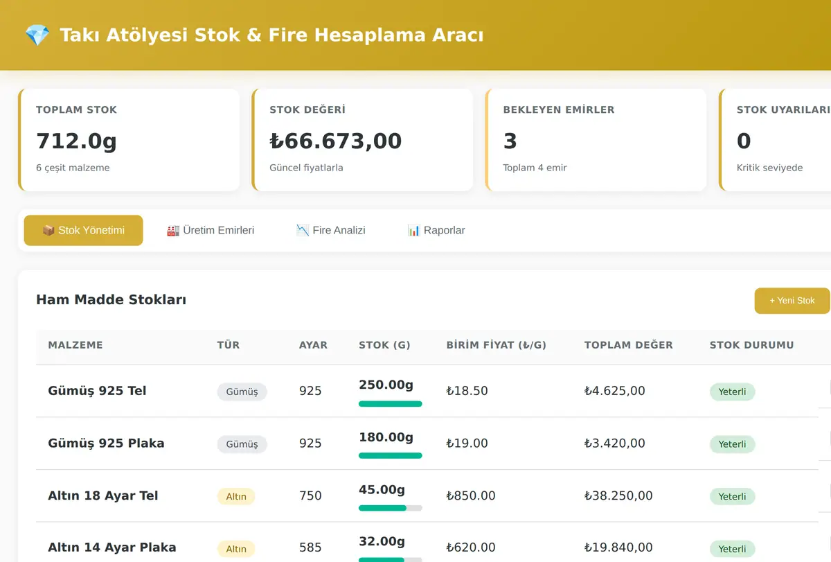Click the + Yeni Stok button
This screenshot has height=562, width=831.
tap(792, 301)
